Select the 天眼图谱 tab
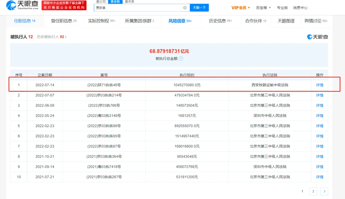The width and height of the screenshot is (345, 199). (286, 21)
